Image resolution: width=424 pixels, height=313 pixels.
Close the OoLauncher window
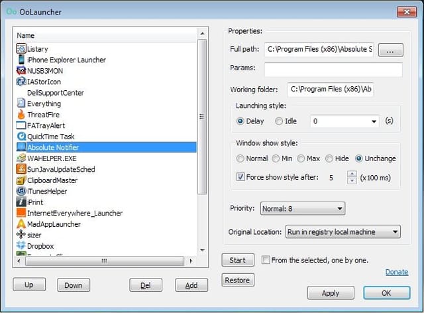407,12
